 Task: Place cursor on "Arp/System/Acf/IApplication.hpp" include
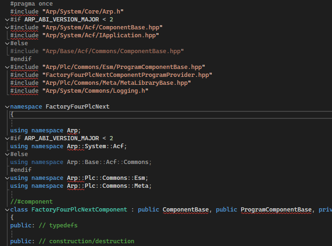tap(101, 35)
